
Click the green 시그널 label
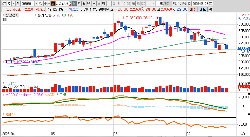pyautogui.click(x=61, y=95)
